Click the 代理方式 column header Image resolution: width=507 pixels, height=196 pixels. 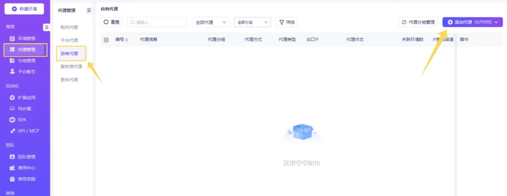coord(253,40)
